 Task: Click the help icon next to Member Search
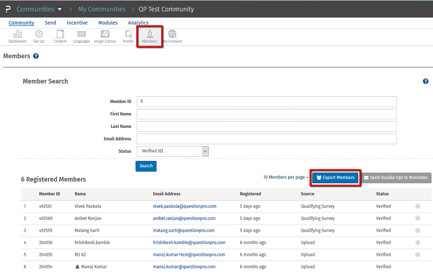[x=425, y=81]
